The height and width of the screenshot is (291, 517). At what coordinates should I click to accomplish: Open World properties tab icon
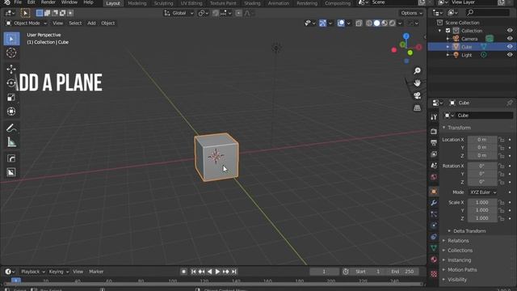click(x=434, y=177)
